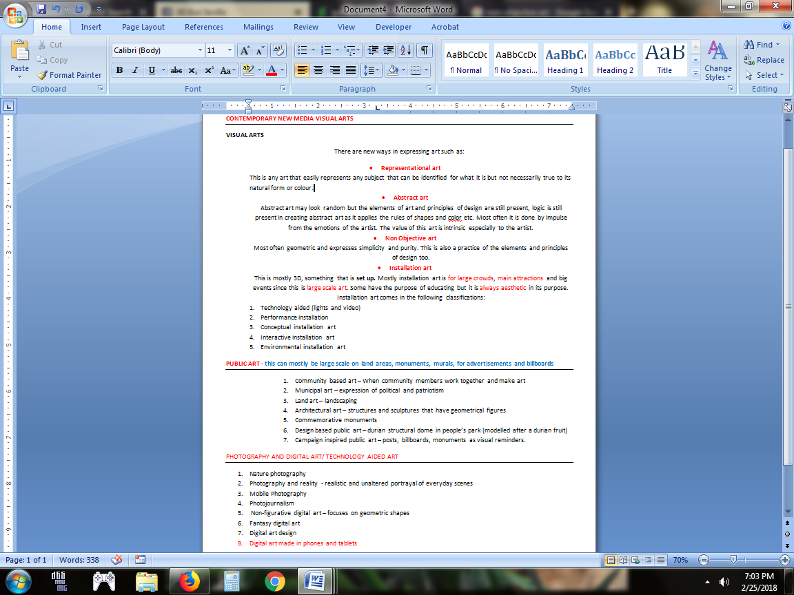794x595 pixels.
Task: Activate Format Painter
Action: point(70,75)
